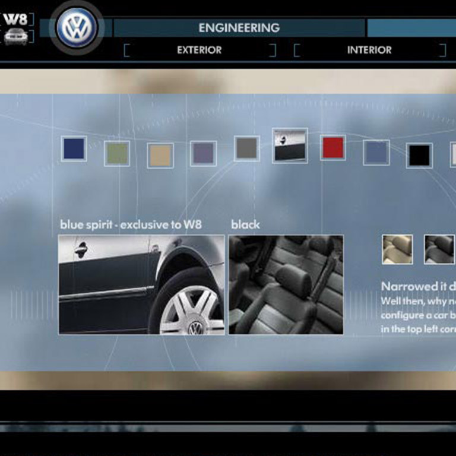Click the highlighted tab right of Engineering
Screen dimensions: 456x456
point(411,28)
